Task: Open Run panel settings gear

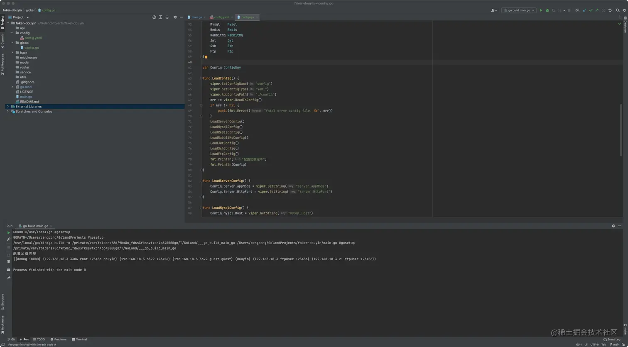Action: (x=613, y=226)
